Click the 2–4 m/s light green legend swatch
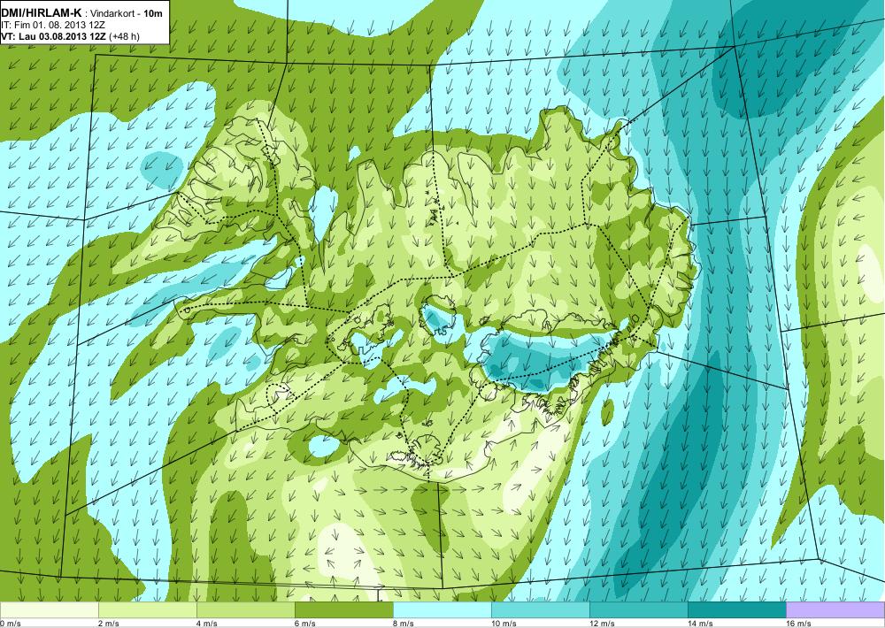Image resolution: width=885 pixels, height=628 pixels. (x=148, y=610)
